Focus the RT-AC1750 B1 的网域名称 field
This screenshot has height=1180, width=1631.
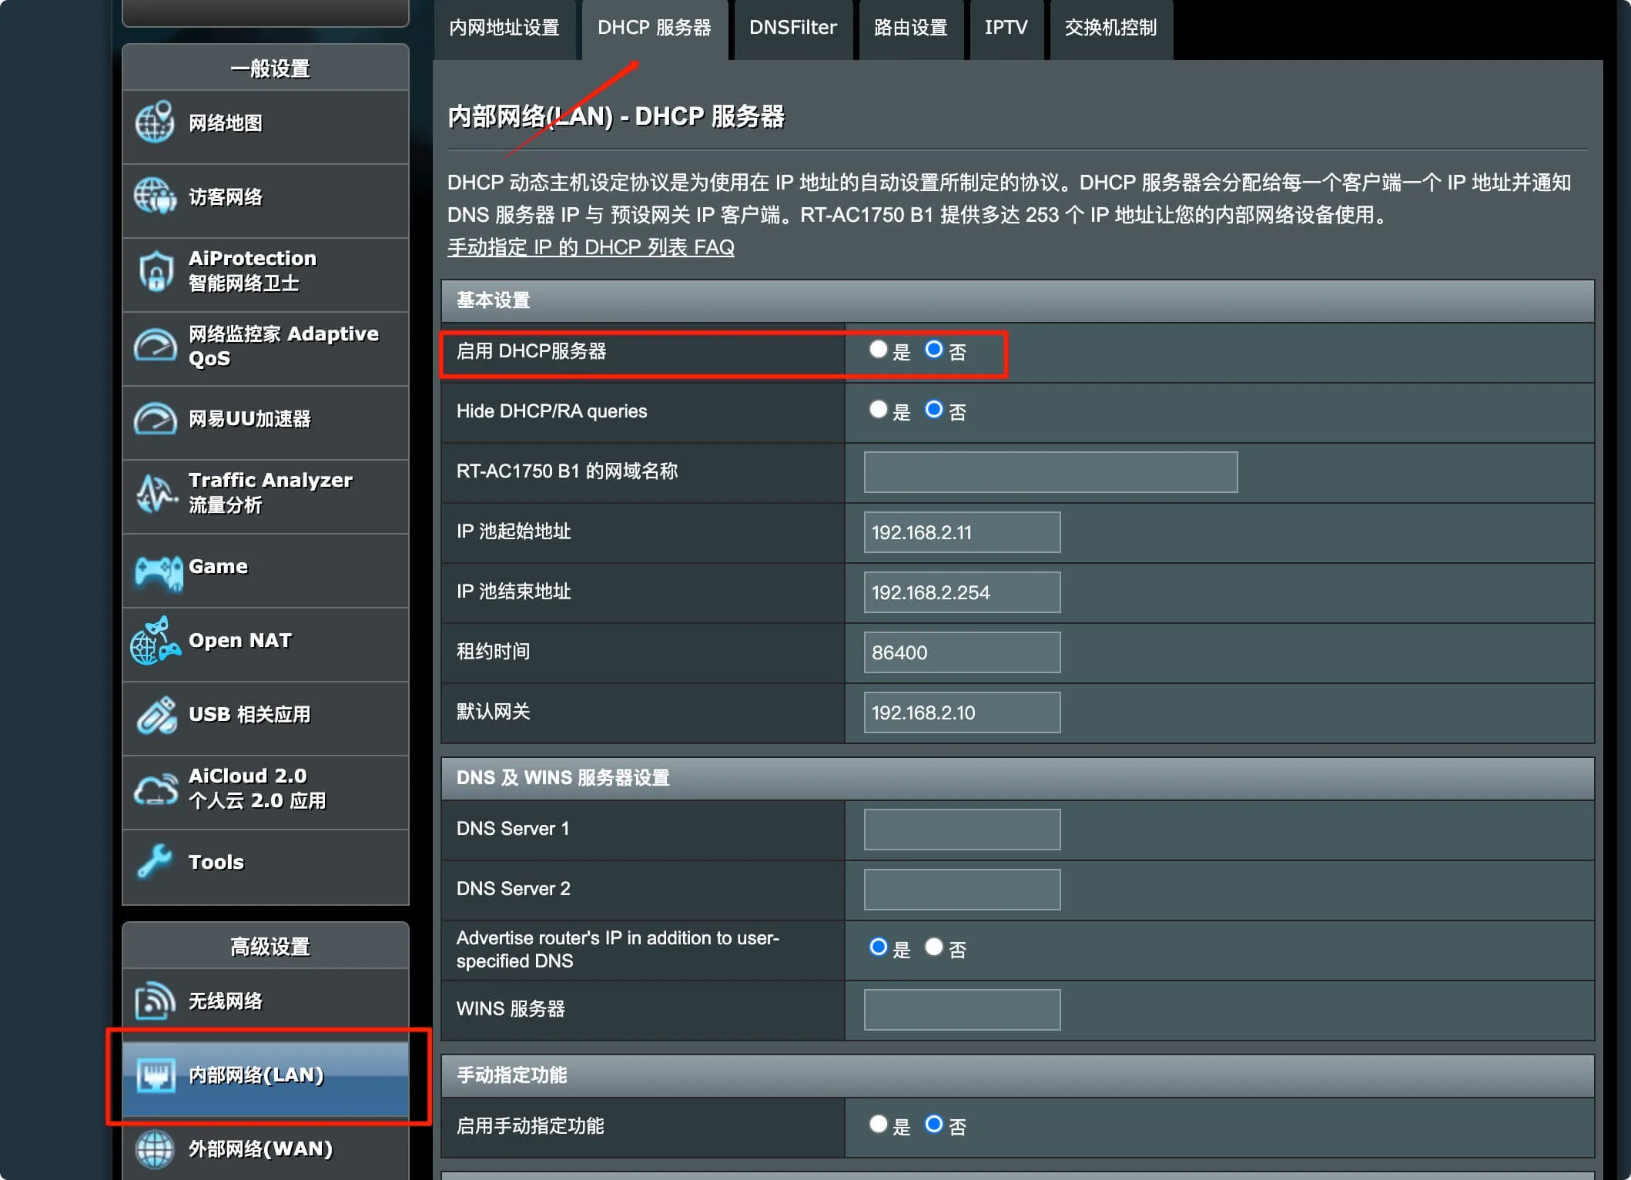tap(1050, 471)
